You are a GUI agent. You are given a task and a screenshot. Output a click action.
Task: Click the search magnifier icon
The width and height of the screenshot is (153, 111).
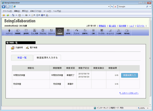pyautogui.click(x=147, y=7)
